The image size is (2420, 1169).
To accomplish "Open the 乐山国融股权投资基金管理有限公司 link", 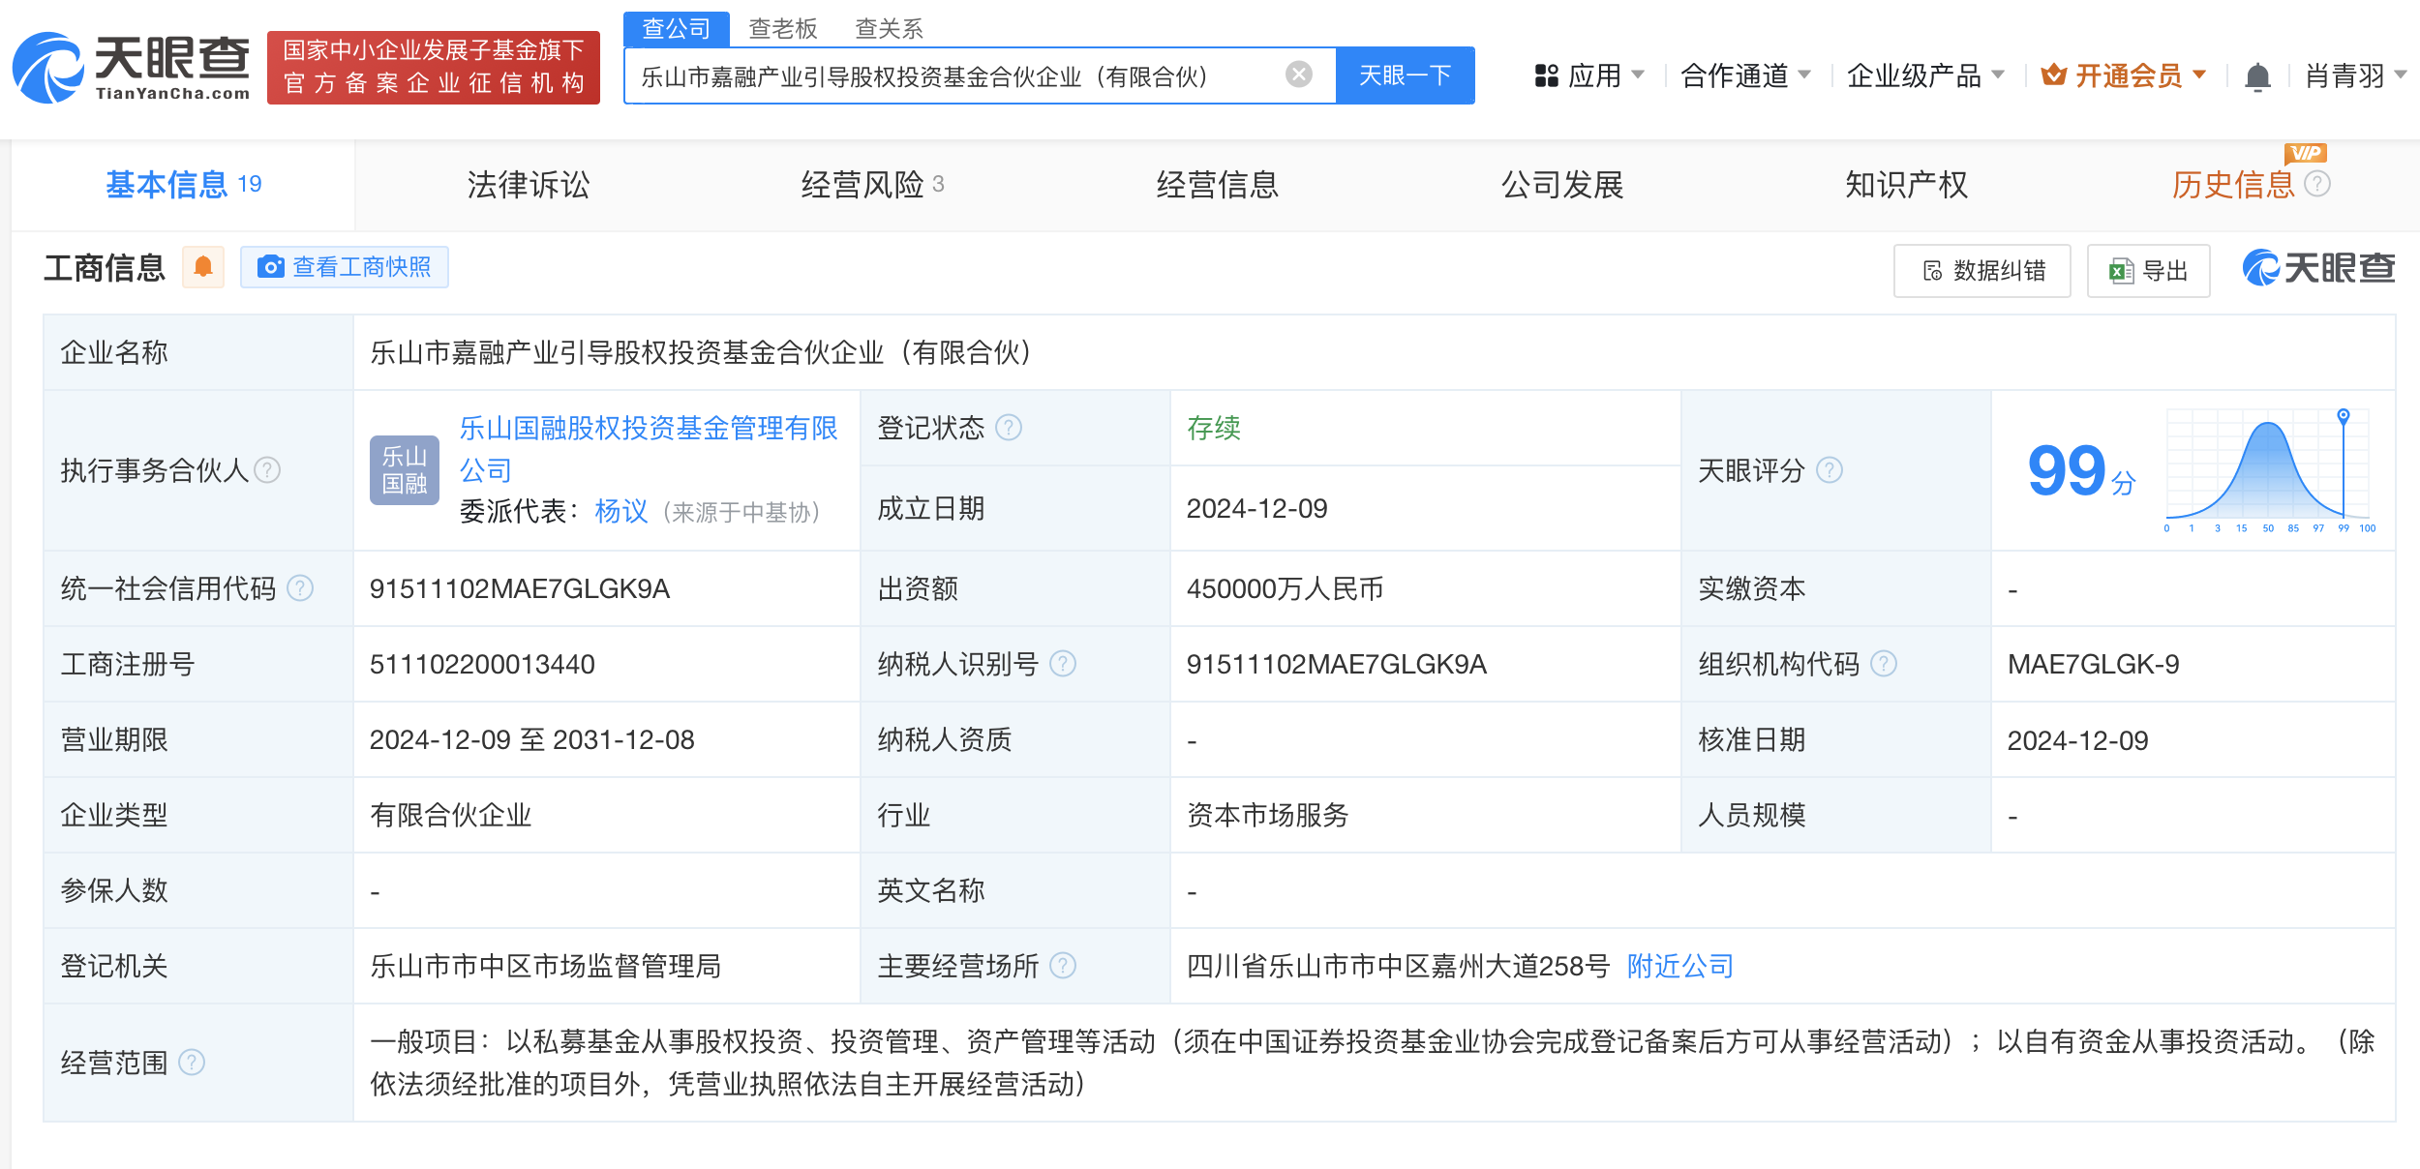I will 648,429.
